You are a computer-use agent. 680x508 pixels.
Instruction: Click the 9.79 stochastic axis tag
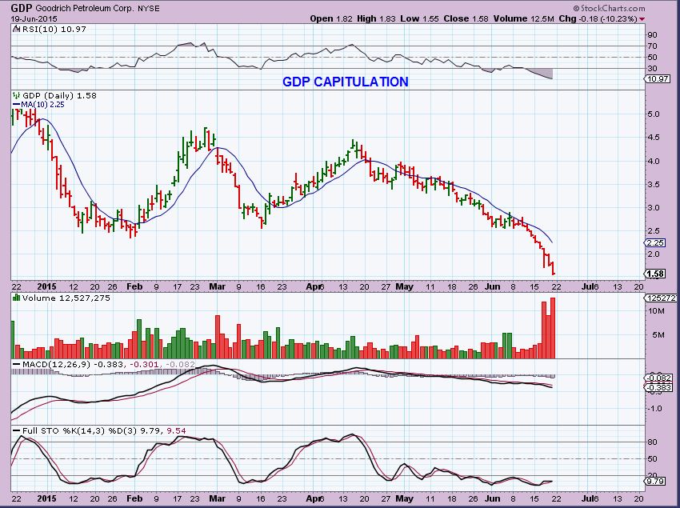click(x=655, y=481)
